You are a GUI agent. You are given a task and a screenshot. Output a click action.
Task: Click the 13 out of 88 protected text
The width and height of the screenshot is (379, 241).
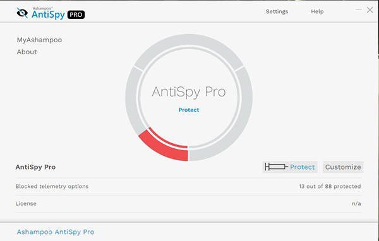click(x=330, y=186)
